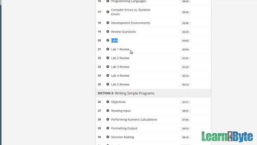Click play icon for Compiler Errors lecture
This screenshot has height=145, width=257.
(x=108, y=12)
